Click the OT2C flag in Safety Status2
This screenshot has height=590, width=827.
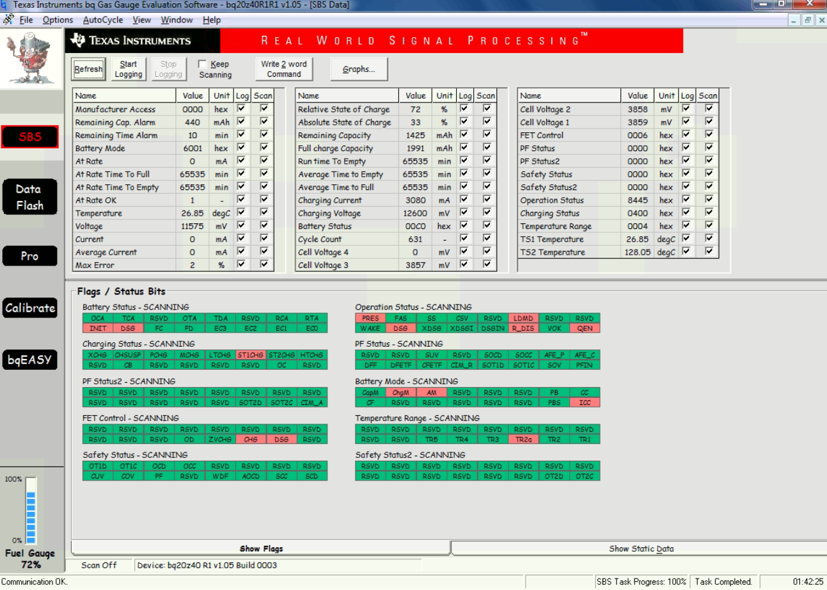pyautogui.click(x=585, y=477)
